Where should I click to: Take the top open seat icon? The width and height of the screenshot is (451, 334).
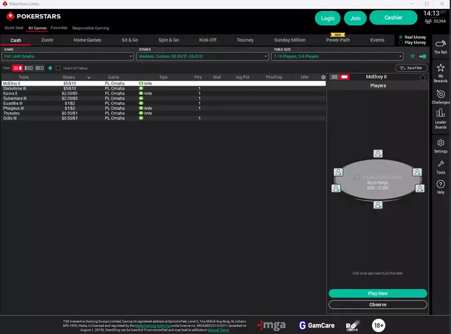pos(378,154)
